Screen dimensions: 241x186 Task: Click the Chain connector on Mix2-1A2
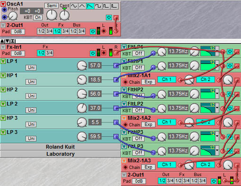pos(125,124)
